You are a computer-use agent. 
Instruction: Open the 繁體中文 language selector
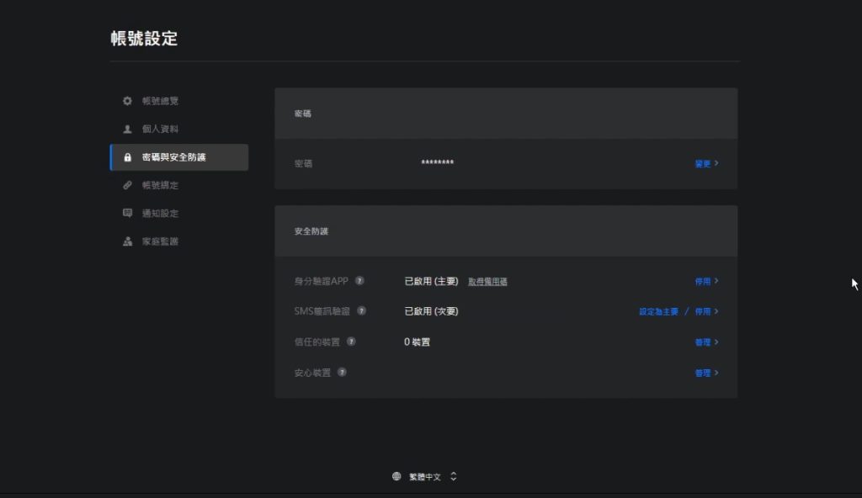coord(424,477)
